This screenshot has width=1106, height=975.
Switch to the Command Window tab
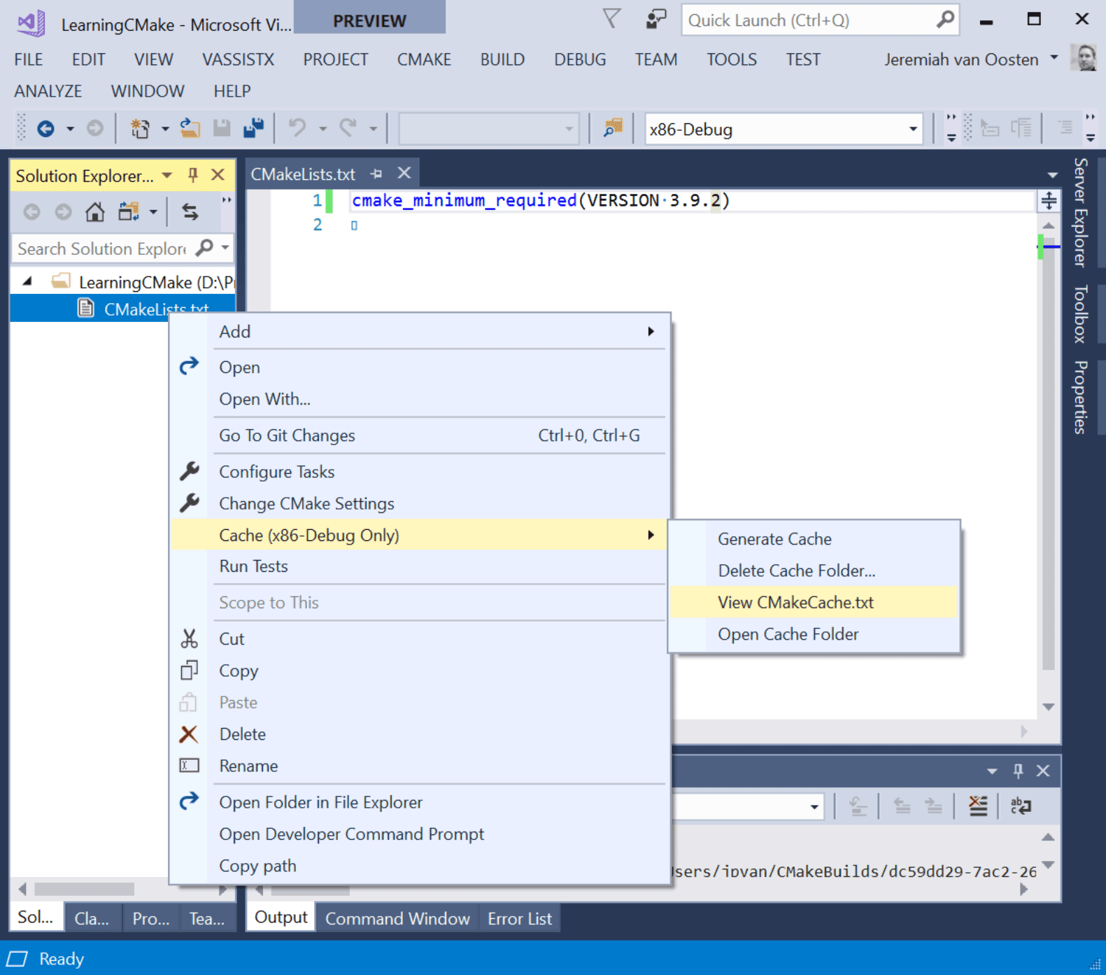(397, 918)
